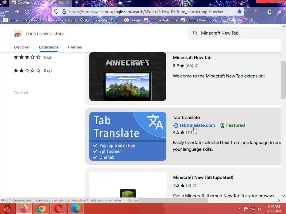The width and height of the screenshot is (286, 214).
Task: Expand the list-all-tabs dropdown arrow
Action: pyautogui.click(x=244, y=2)
